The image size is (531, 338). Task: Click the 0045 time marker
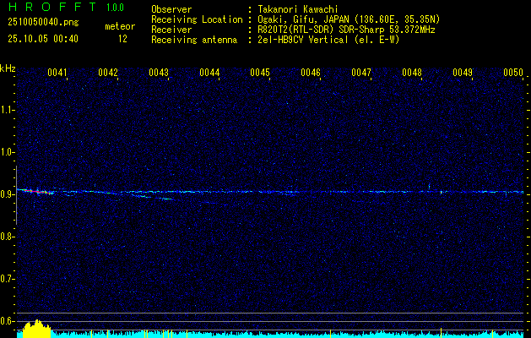click(x=260, y=73)
